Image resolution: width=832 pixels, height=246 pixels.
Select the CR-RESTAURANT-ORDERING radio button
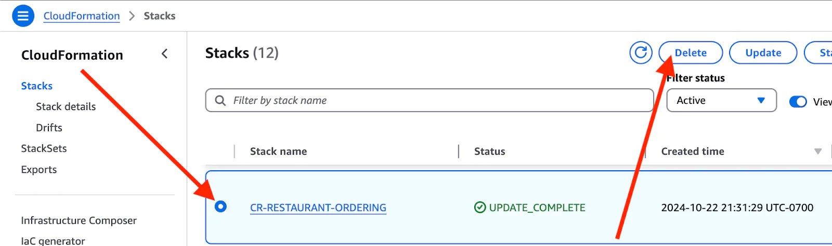click(220, 207)
